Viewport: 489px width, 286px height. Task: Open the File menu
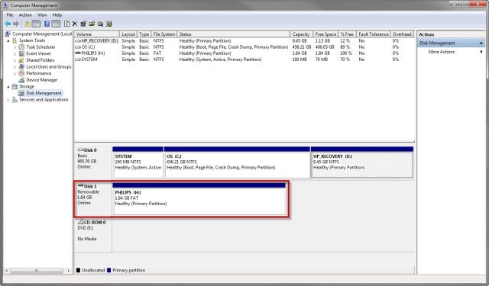point(10,15)
